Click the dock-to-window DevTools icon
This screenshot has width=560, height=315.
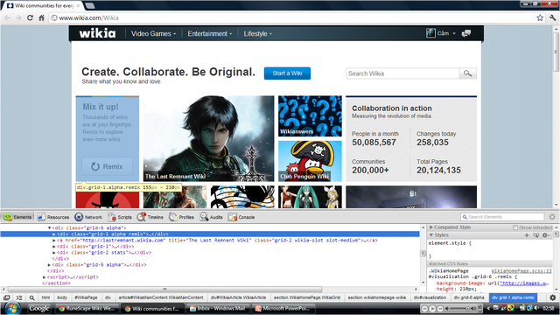pyautogui.click(x=6, y=297)
